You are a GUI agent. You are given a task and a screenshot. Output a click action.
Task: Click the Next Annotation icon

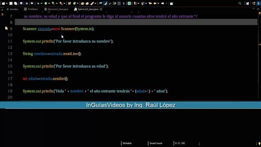point(135,3)
